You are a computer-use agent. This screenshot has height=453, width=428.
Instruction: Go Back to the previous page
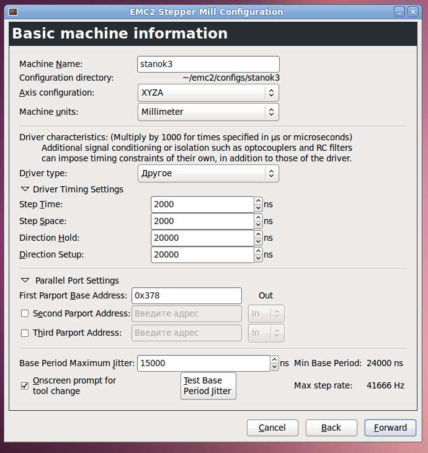pyautogui.click(x=331, y=428)
